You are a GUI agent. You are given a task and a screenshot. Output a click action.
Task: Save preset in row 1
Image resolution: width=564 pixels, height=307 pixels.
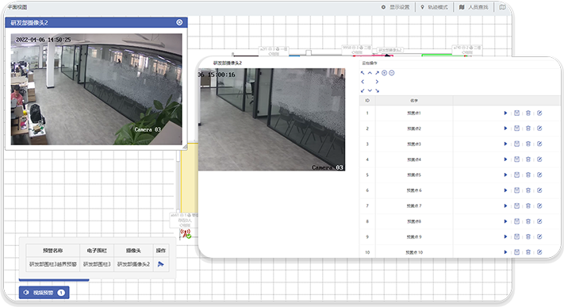pos(517,113)
